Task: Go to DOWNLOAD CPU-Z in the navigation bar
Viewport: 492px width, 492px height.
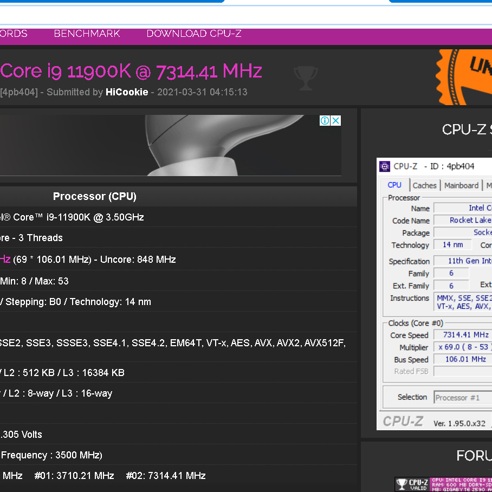Action: pos(194,34)
